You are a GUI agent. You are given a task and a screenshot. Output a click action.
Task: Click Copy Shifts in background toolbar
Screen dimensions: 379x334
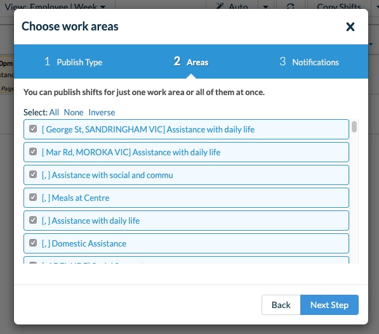point(339,7)
